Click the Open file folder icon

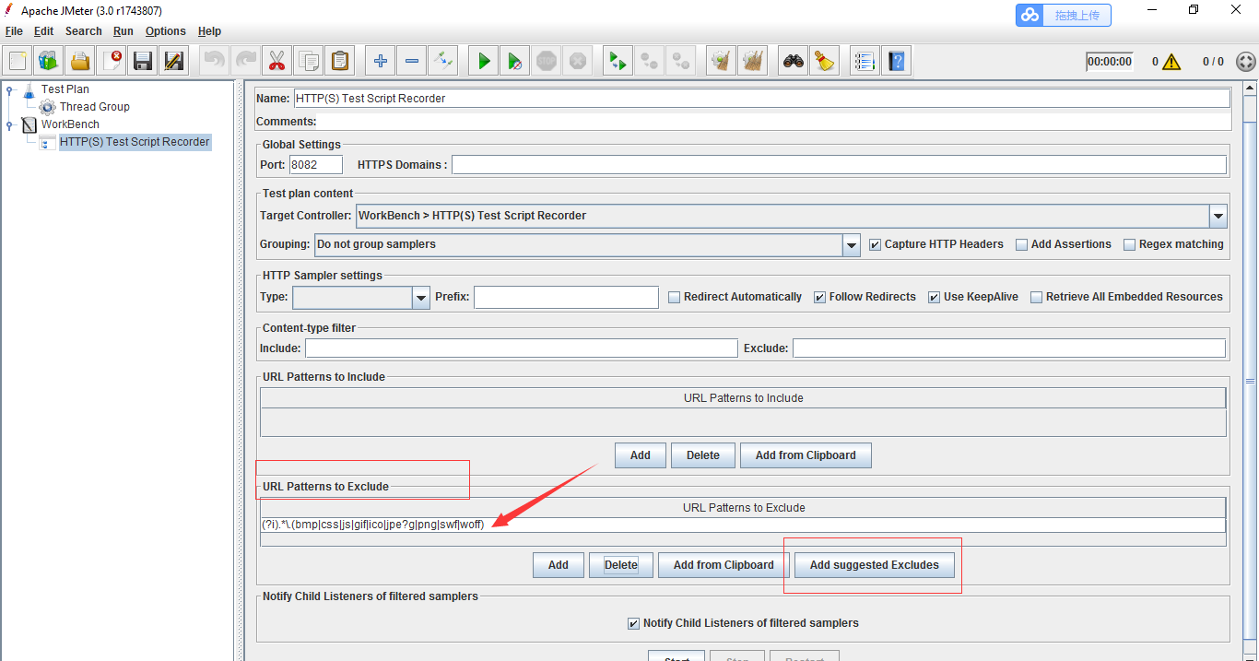coord(80,61)
